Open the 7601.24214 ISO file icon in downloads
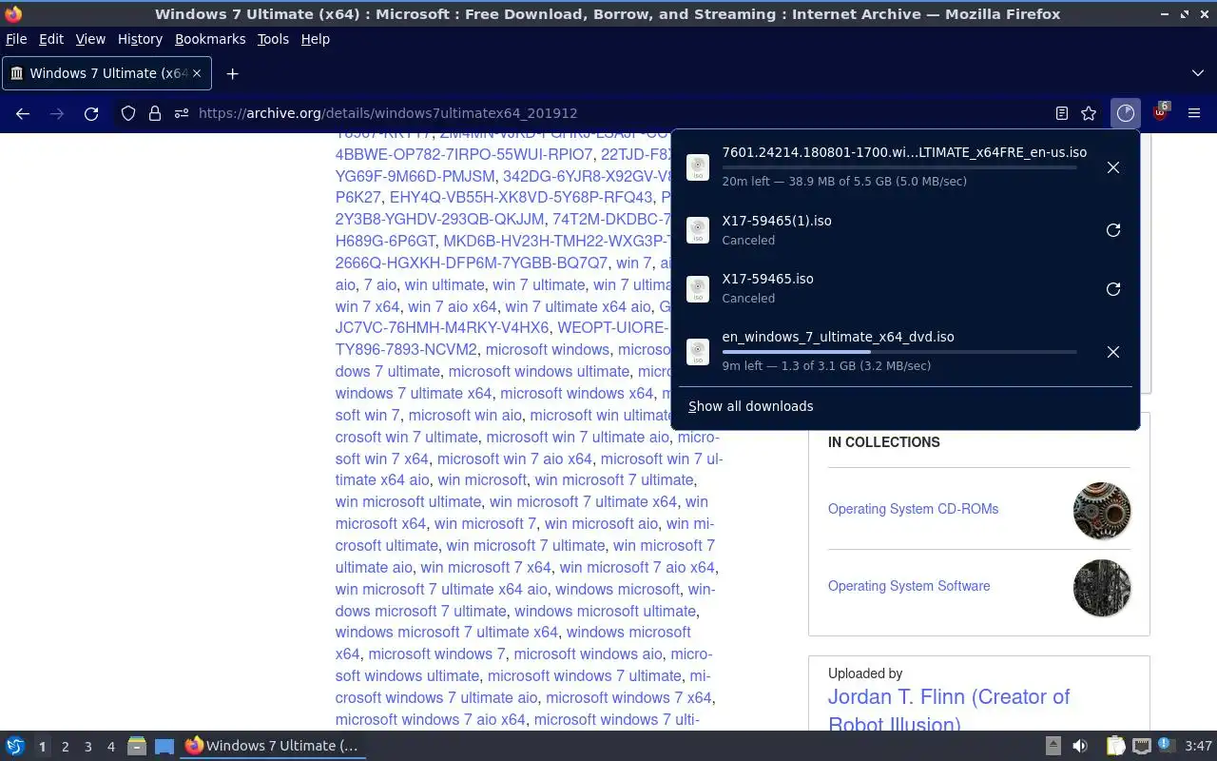1217x761 pixels. coord(698,167)
